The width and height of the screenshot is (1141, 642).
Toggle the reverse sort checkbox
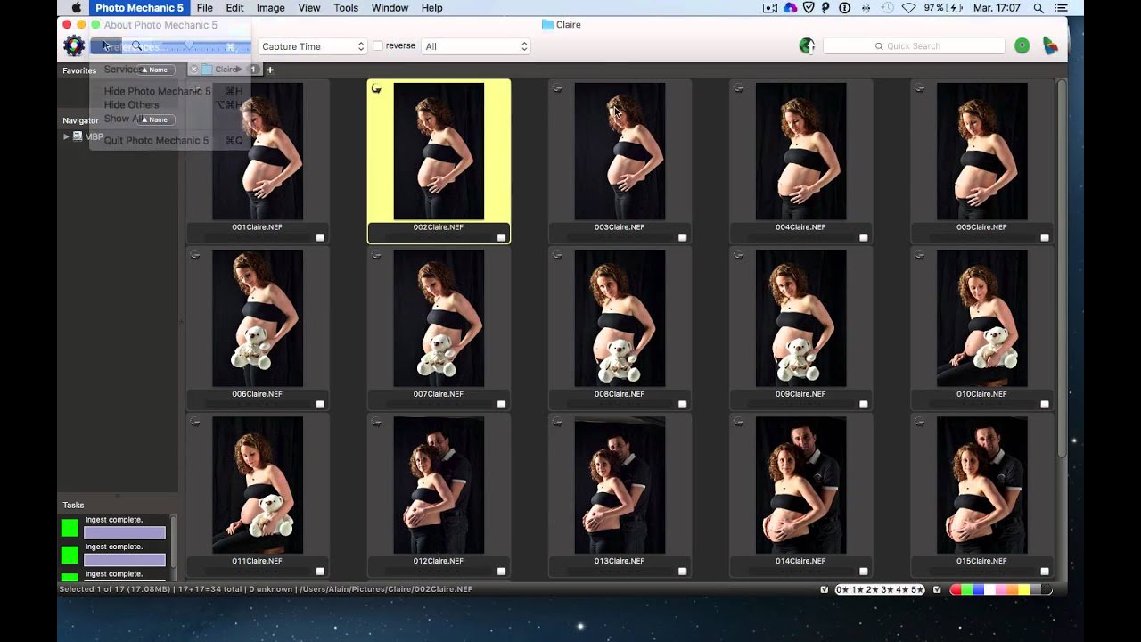(x=378, y=45)
